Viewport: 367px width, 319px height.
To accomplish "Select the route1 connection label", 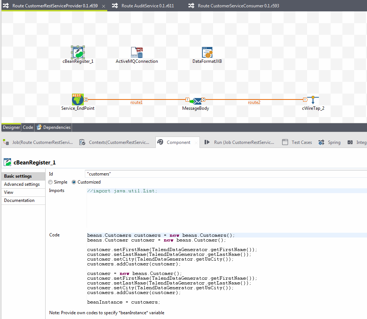I will pyautogui.click(x=136, y=103).
